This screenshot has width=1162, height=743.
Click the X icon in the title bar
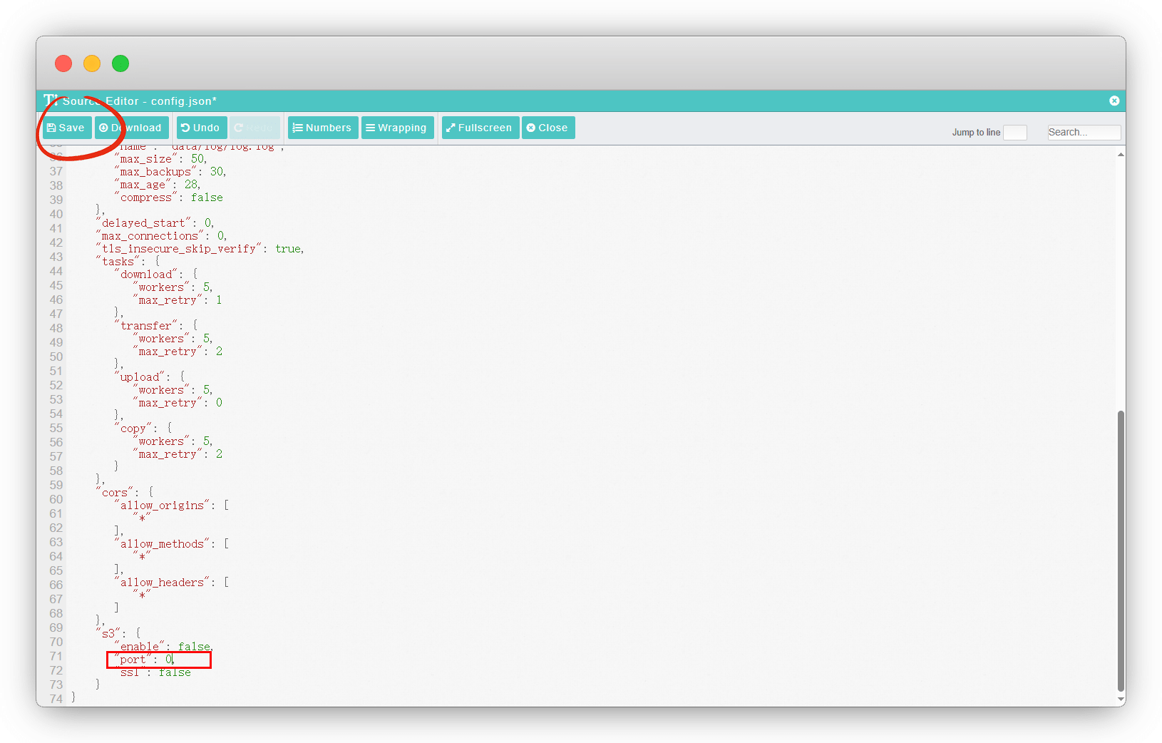click(x=1114, y=101)
